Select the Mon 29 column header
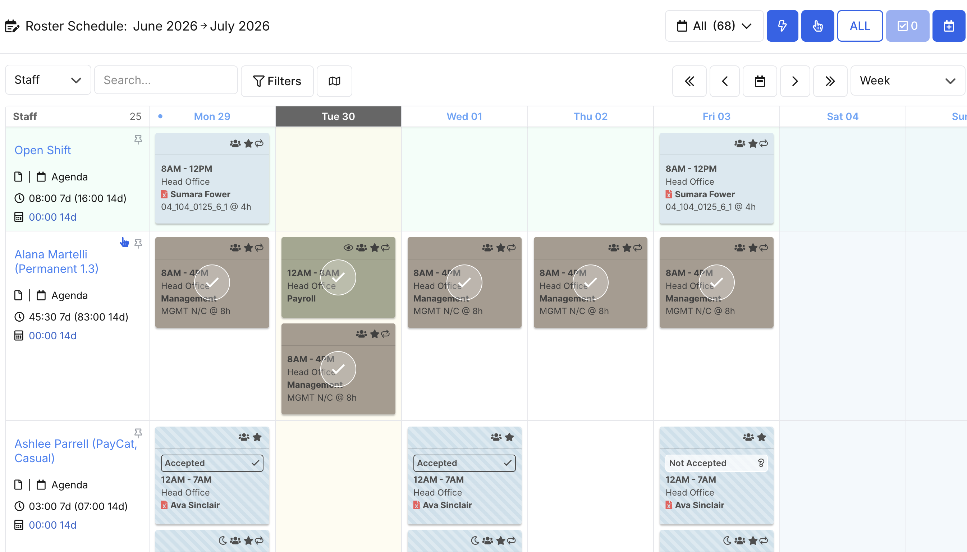 [212, 116]
